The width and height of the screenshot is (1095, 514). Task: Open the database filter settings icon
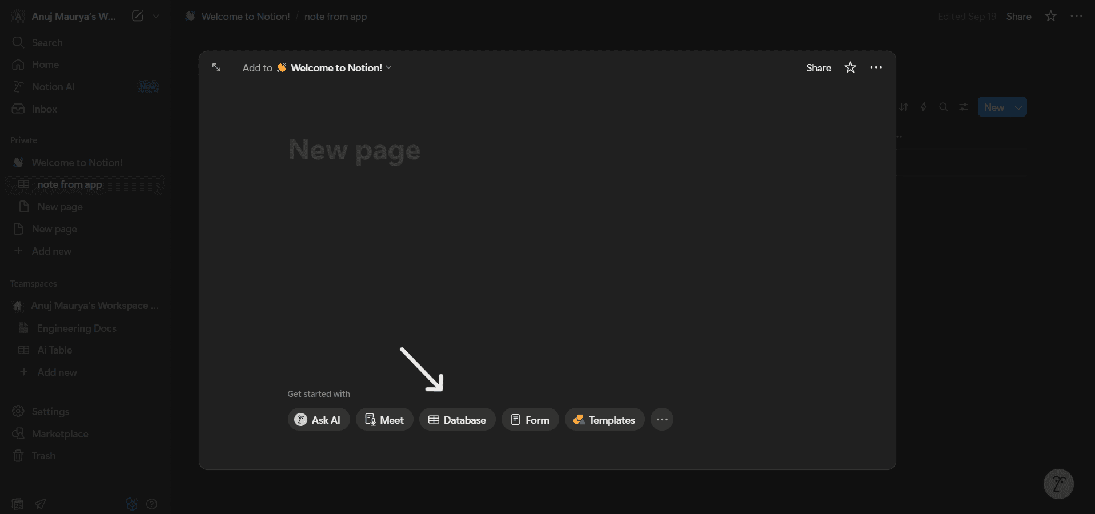click(x=964, y=107)
